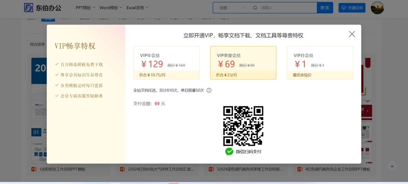Click 会员专属客服答疑解难 benefit
The width and height of the screenshot is (408, 184).
click(x=82, y=96)
